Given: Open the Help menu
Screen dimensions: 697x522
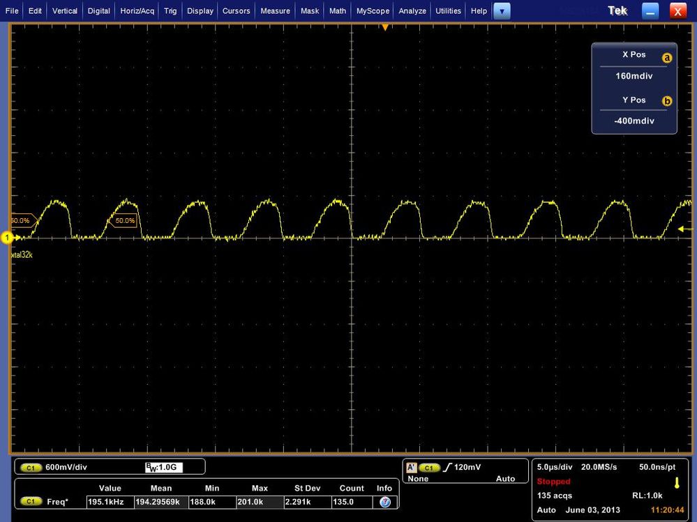Looking at the screenshot, I should (479, 10).
